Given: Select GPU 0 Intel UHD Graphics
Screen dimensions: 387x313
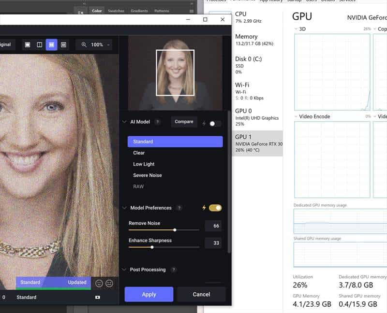Looking at the screenshot, I should tap(257, 117).
